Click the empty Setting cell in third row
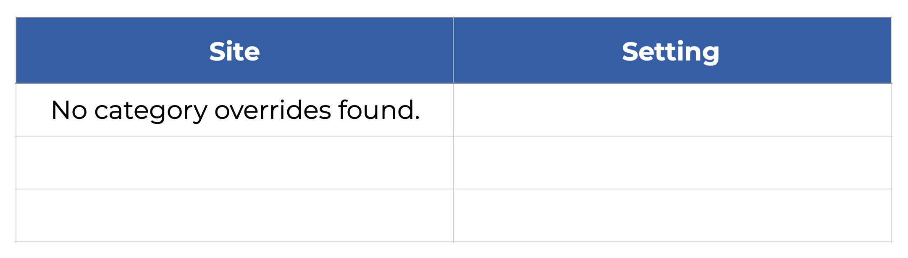 672,216
